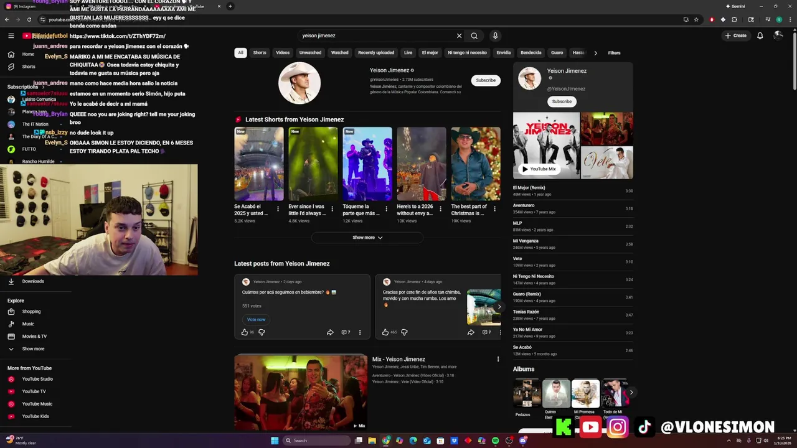The image size is (797, 448).
Task: Click Vote now on the poll post
Action: pos(256,319)
